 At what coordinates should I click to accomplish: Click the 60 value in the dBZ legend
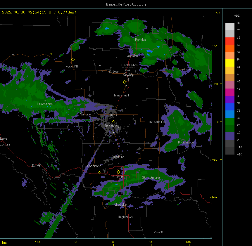[x=239, y=45]
